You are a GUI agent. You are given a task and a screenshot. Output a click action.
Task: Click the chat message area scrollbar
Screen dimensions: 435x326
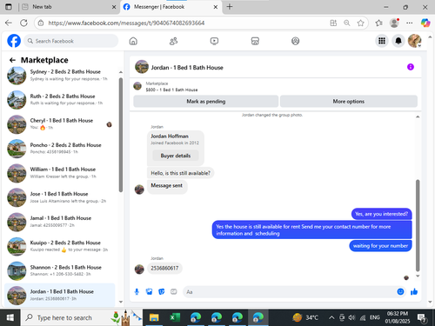coord(418,225)
